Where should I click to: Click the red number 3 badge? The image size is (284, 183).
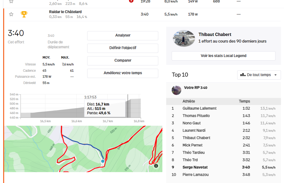[131, 1]
